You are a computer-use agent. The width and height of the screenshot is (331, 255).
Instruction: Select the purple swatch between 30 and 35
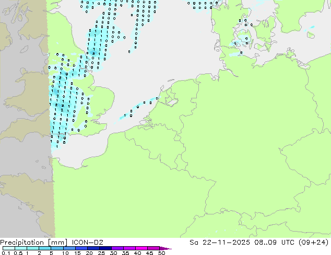click(117, 248)
